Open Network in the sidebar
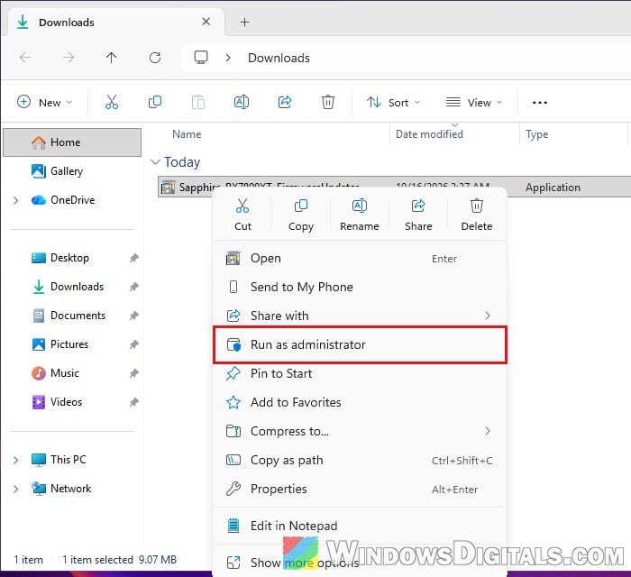631x577 pixels. (72, 489)
